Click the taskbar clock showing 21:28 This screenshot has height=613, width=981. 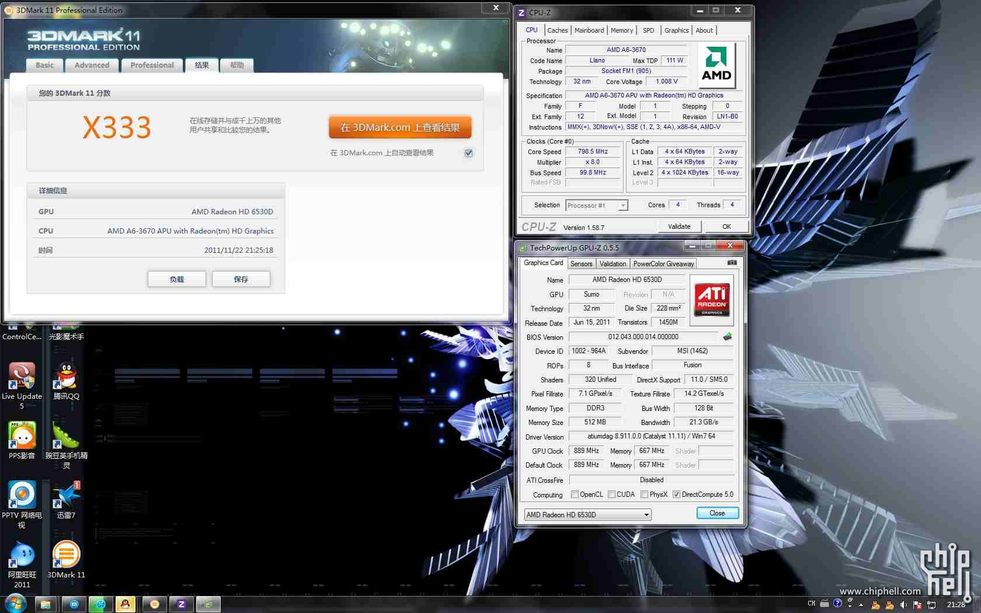[x=956, y=604]
